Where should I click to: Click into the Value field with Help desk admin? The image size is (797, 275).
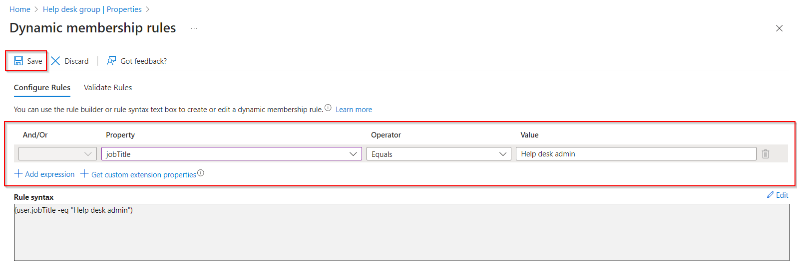tap(636, 154)
